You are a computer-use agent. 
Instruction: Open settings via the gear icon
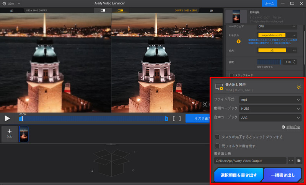pyautogui.click(x=4, y=3)
